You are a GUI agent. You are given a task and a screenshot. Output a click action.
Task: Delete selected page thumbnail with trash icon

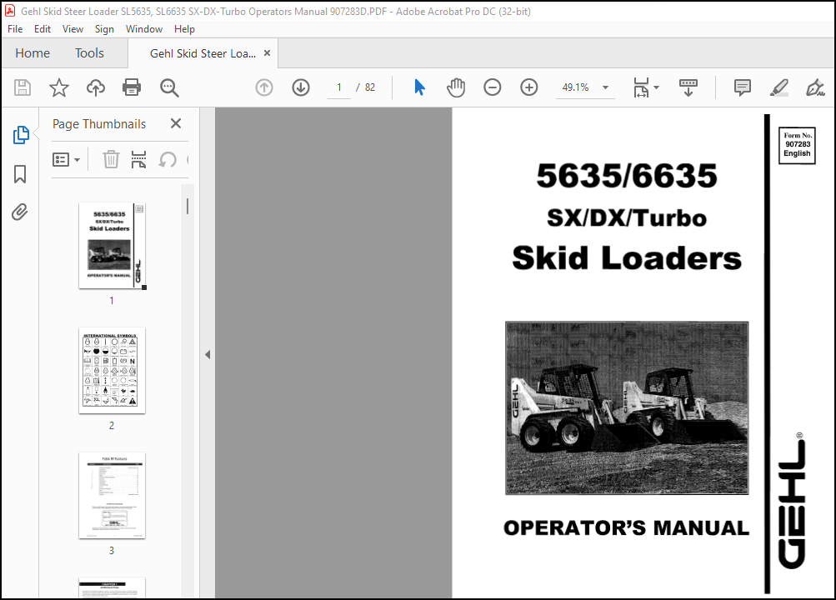(111, 159)
